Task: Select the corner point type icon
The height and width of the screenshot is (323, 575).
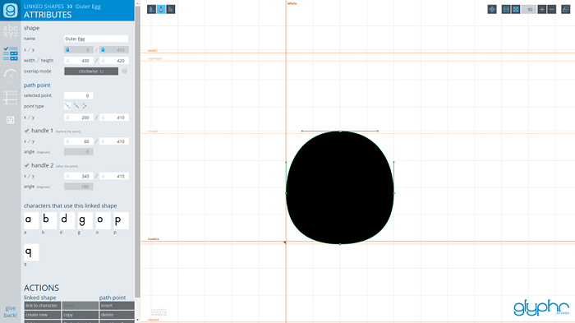Action: point(85,106)
